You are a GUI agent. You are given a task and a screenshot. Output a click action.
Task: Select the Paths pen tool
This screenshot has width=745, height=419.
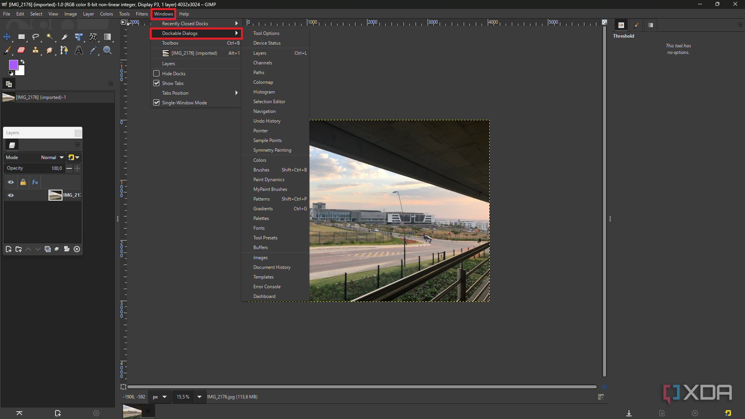point(64,50)
